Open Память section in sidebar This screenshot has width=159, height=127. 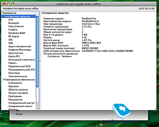pos(12,63)
